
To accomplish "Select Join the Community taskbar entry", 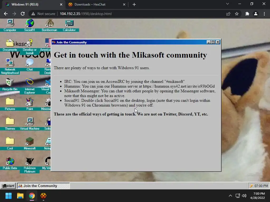I will pos(44,186).
